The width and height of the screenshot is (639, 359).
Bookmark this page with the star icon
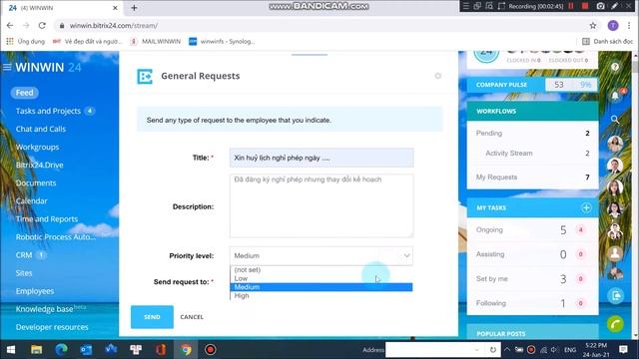[x=593, y=26]
